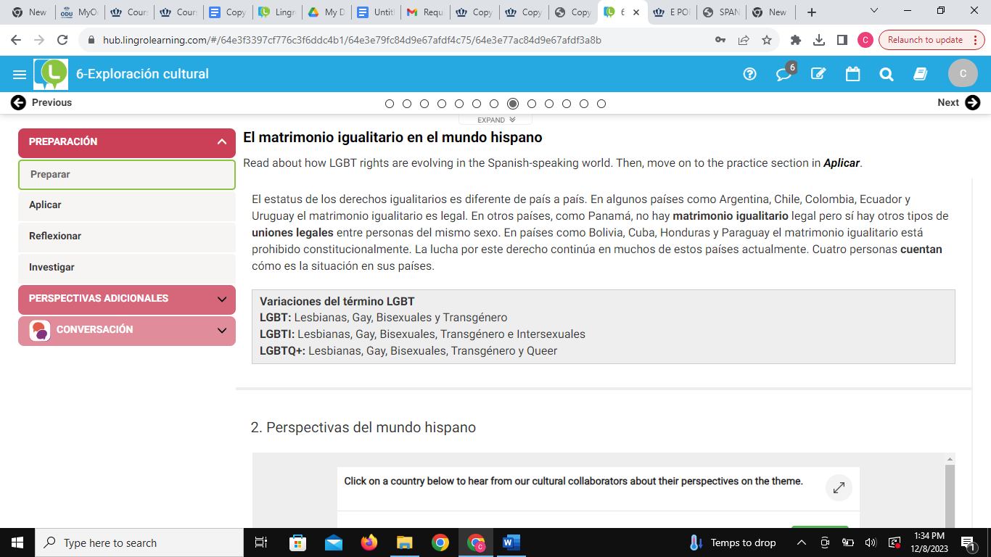Click the help question mark icon

pyautogui.click(x=750, y=74)
